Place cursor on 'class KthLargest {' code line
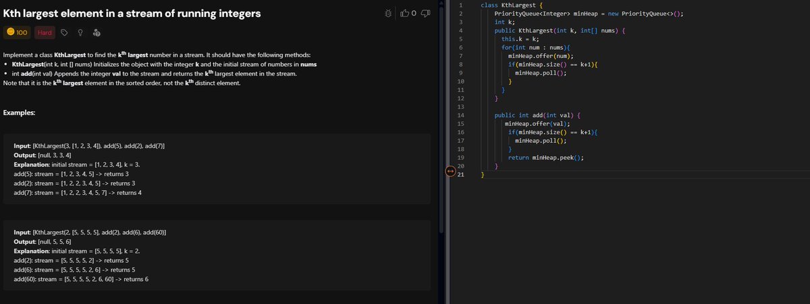Screen dimensions: 810x304 point(511,5)
